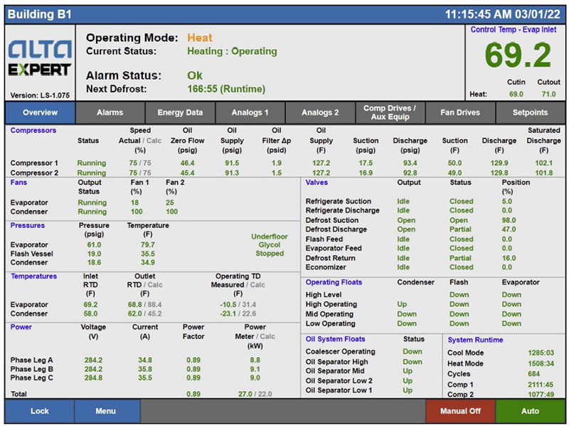Image resolution: width=569 pixels, height=426 pixels.
Task: Click Compressor 2 Running status
Action: pyautogui.click(x=92, y=172)
